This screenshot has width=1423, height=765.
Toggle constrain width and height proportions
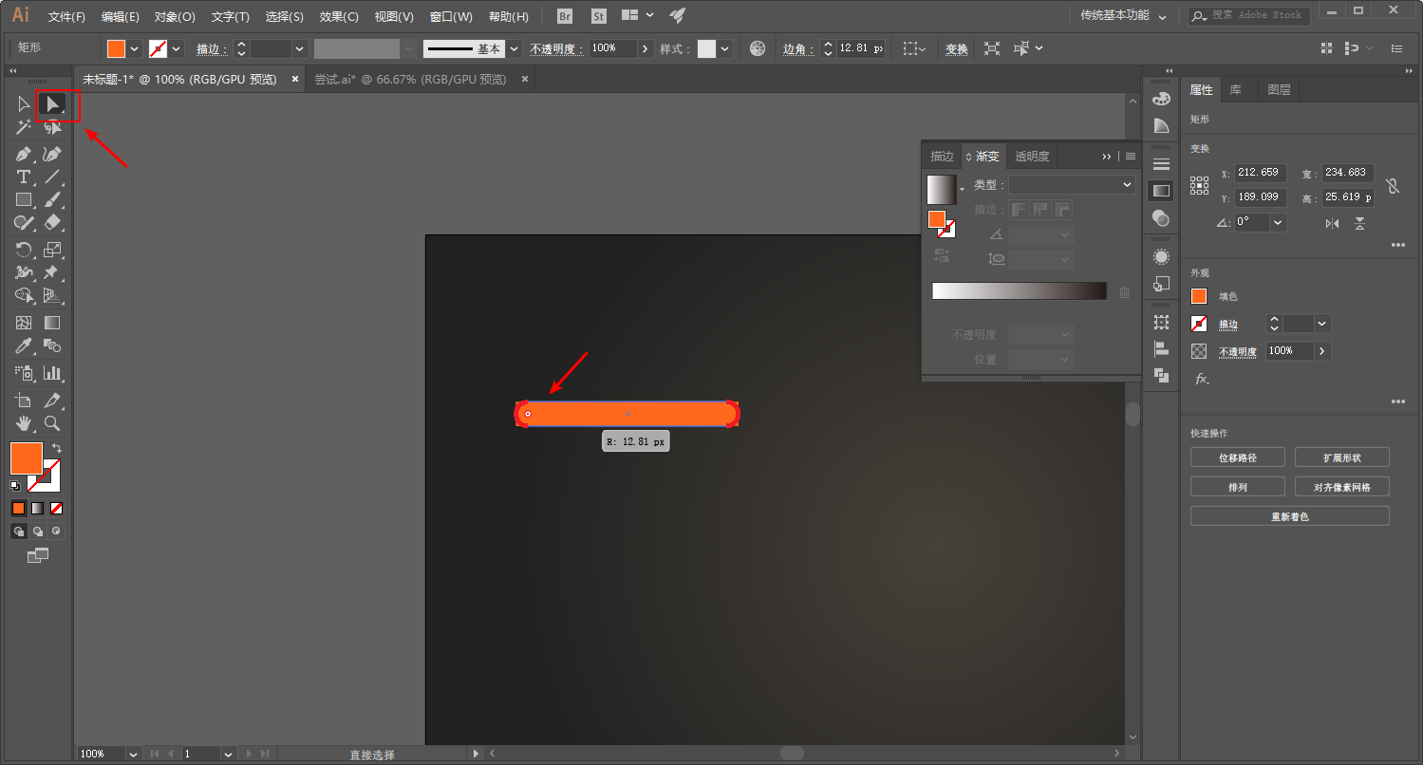coord(1393,186)
